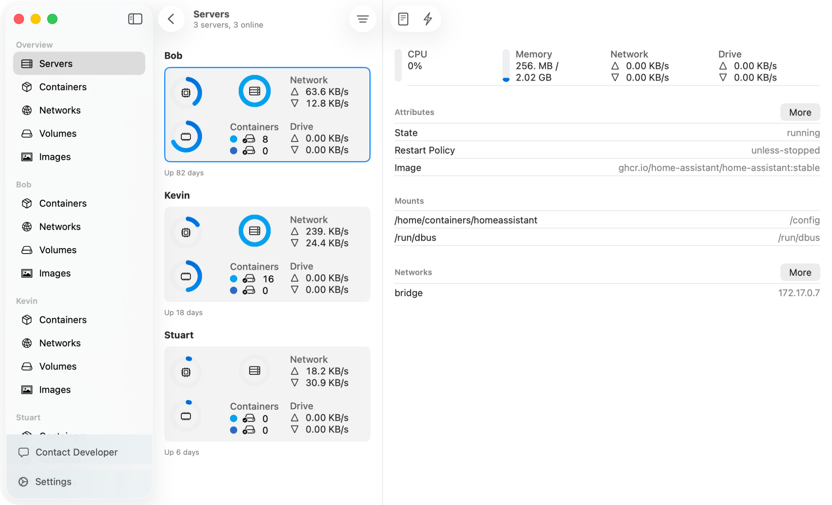The image size is (832, 505).
Task: Switch to the quick actions lightning tab
Action: coord(428,19)
